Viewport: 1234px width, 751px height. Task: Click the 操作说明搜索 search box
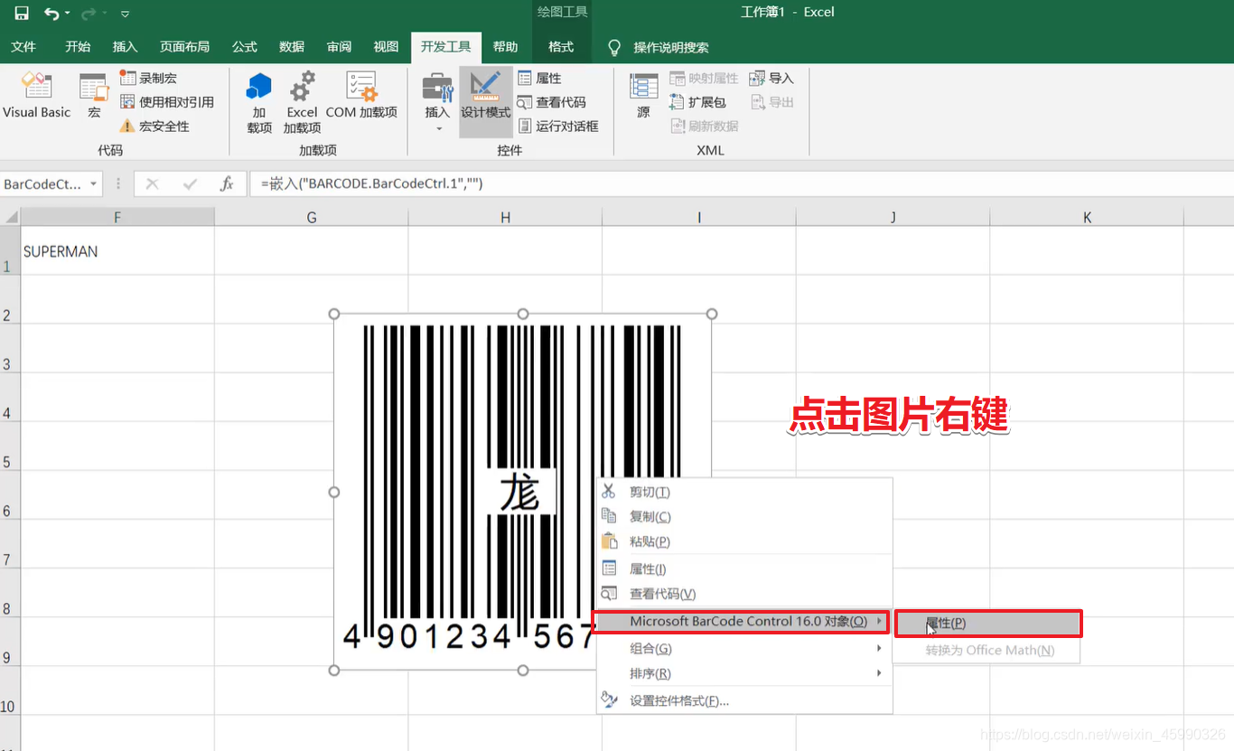point(670,48)
